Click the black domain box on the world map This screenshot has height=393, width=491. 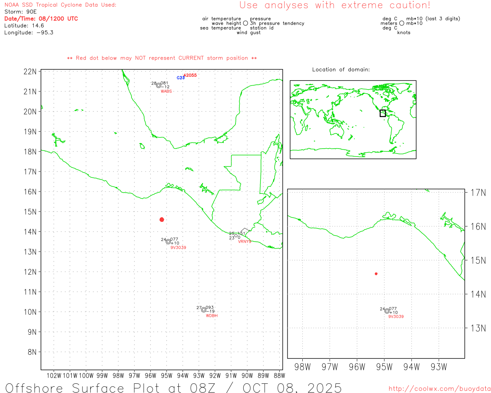[383, 113]
